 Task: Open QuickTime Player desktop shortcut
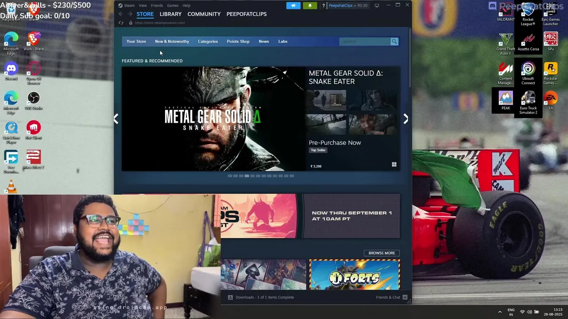click(x=11, y=132)
